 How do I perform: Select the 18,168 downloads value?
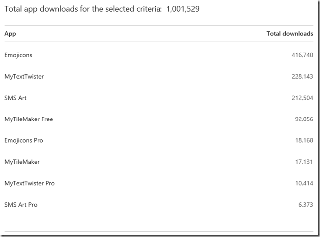(304, 141)
